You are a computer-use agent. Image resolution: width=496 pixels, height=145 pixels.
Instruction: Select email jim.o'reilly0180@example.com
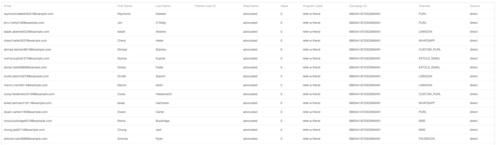24,23
